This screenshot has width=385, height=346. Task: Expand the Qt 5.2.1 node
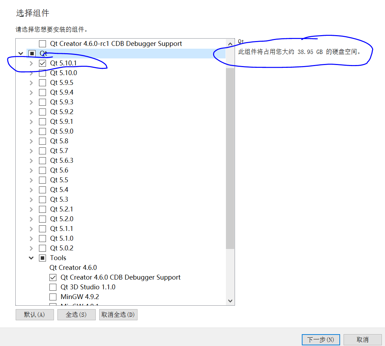31,209
